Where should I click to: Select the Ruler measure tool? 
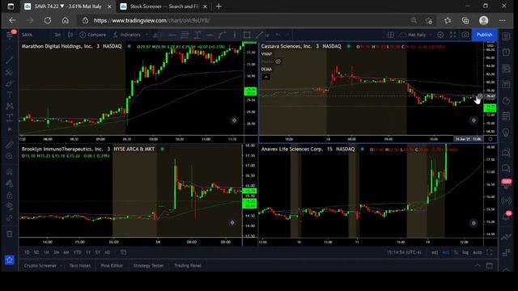click(x=10, y=145)
